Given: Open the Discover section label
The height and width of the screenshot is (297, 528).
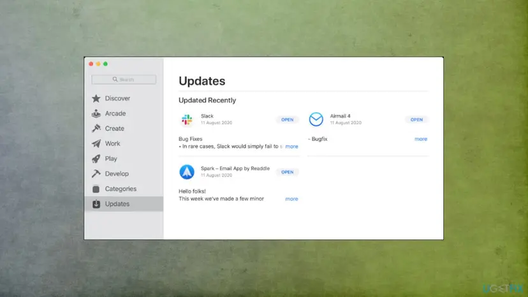Looking at the screenshot, I should 117,98.
